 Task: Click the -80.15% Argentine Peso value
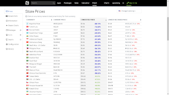[97, 24]
